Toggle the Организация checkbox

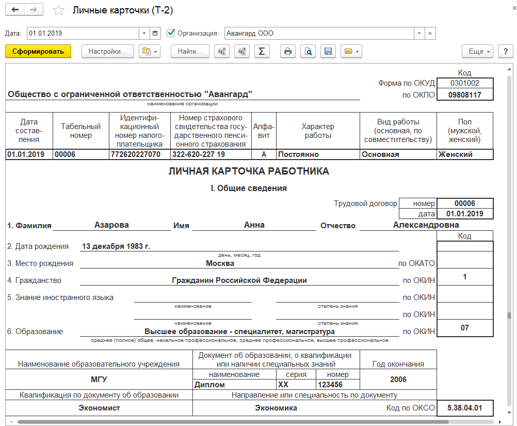click(171, 33)
